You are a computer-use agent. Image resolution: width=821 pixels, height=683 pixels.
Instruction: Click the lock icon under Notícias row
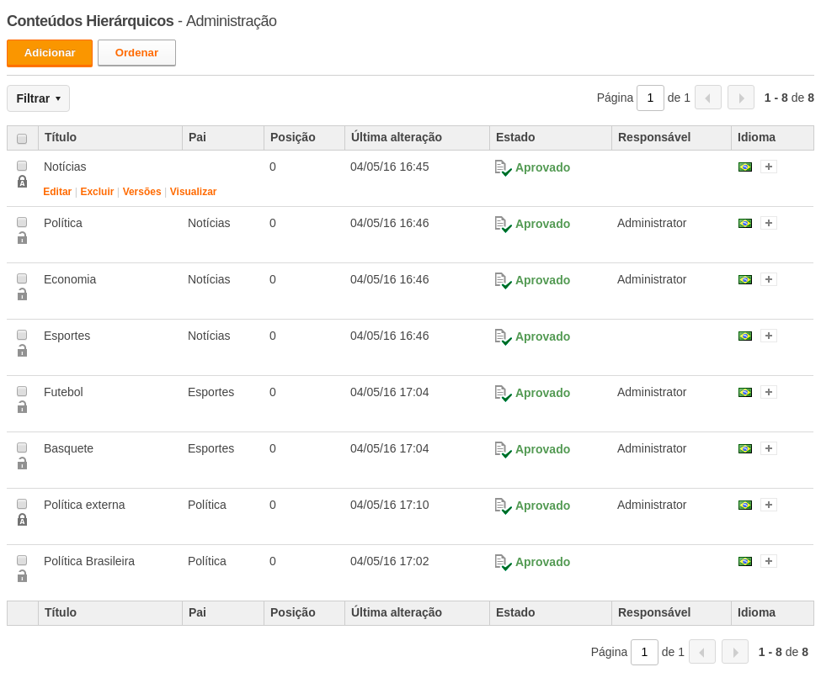[x=22, y=182]
